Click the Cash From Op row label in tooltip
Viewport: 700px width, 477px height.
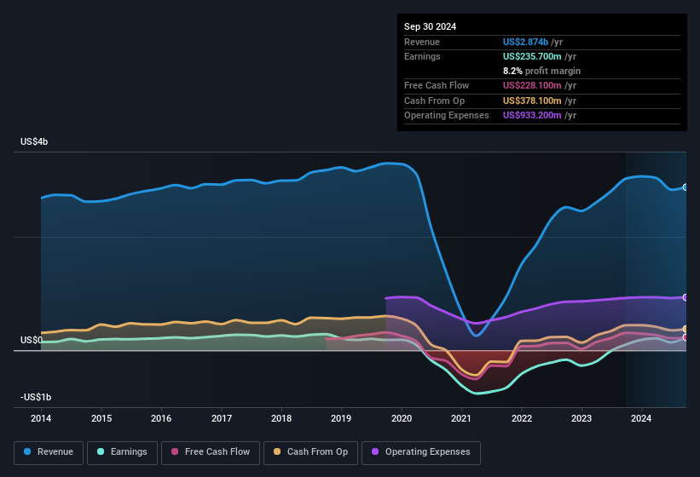point(434,101)
